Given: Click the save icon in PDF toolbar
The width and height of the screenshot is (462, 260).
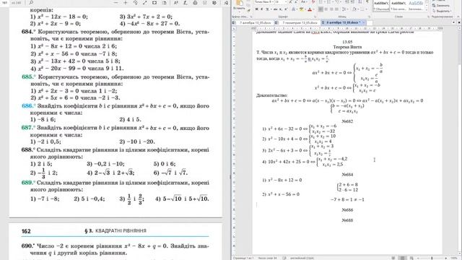Looking at the screenshot, I should pyautogui.click(x=205, y=3).
